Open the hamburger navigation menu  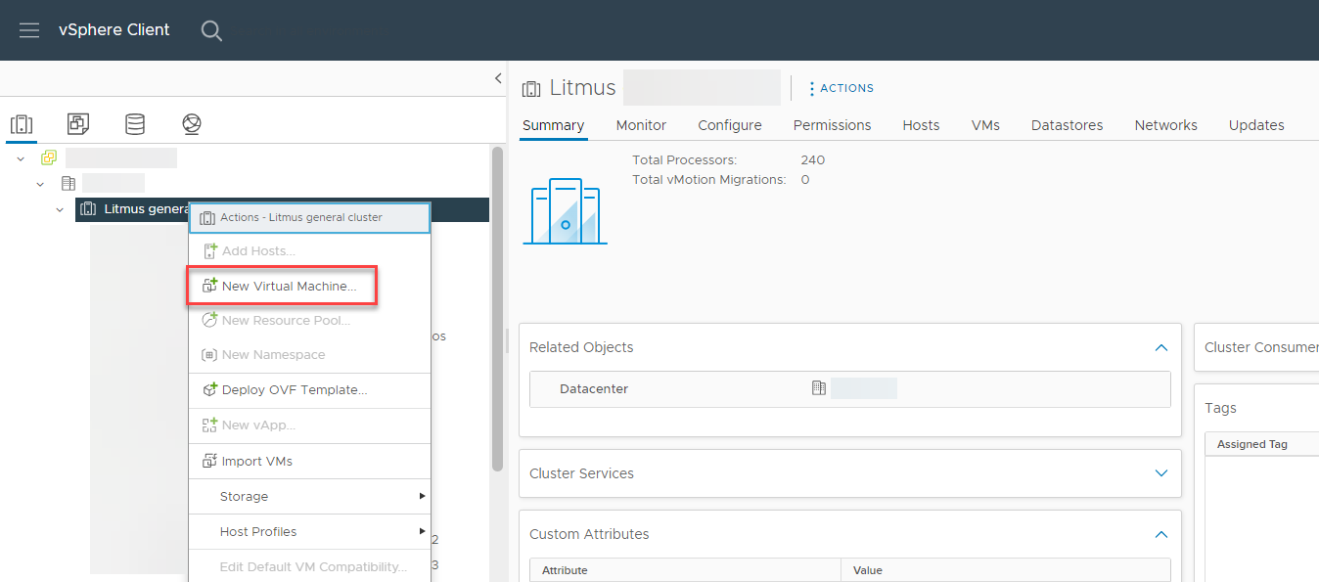[28, 29]
